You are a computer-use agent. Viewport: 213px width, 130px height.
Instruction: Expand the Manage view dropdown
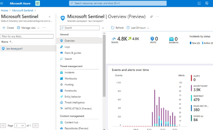[x=28, y=28]
